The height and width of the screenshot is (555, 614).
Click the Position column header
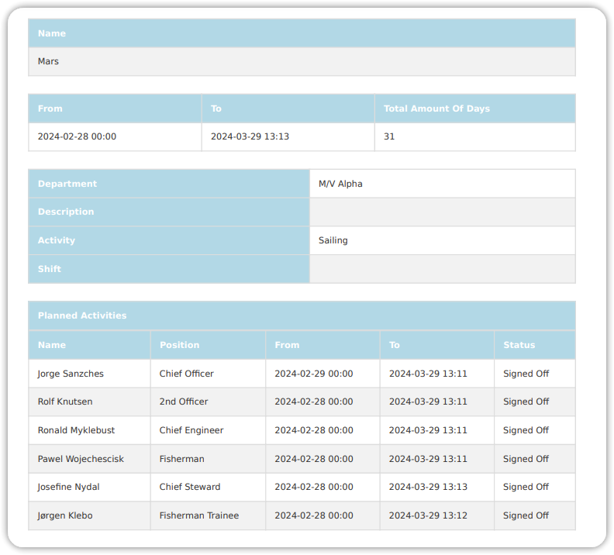click(179, 345)
